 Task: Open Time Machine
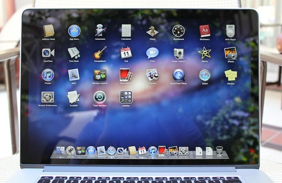(100, 97)
